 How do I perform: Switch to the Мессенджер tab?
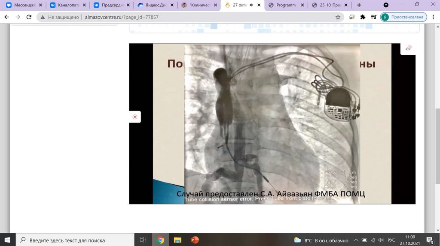coord(24,5)
